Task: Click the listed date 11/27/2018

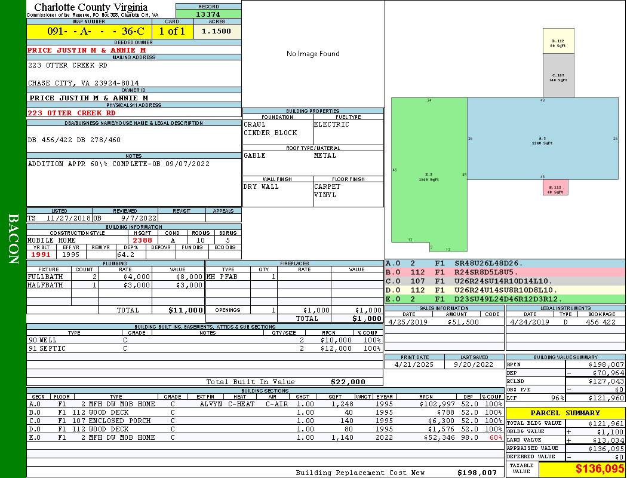Action: [x=69, y=219]
